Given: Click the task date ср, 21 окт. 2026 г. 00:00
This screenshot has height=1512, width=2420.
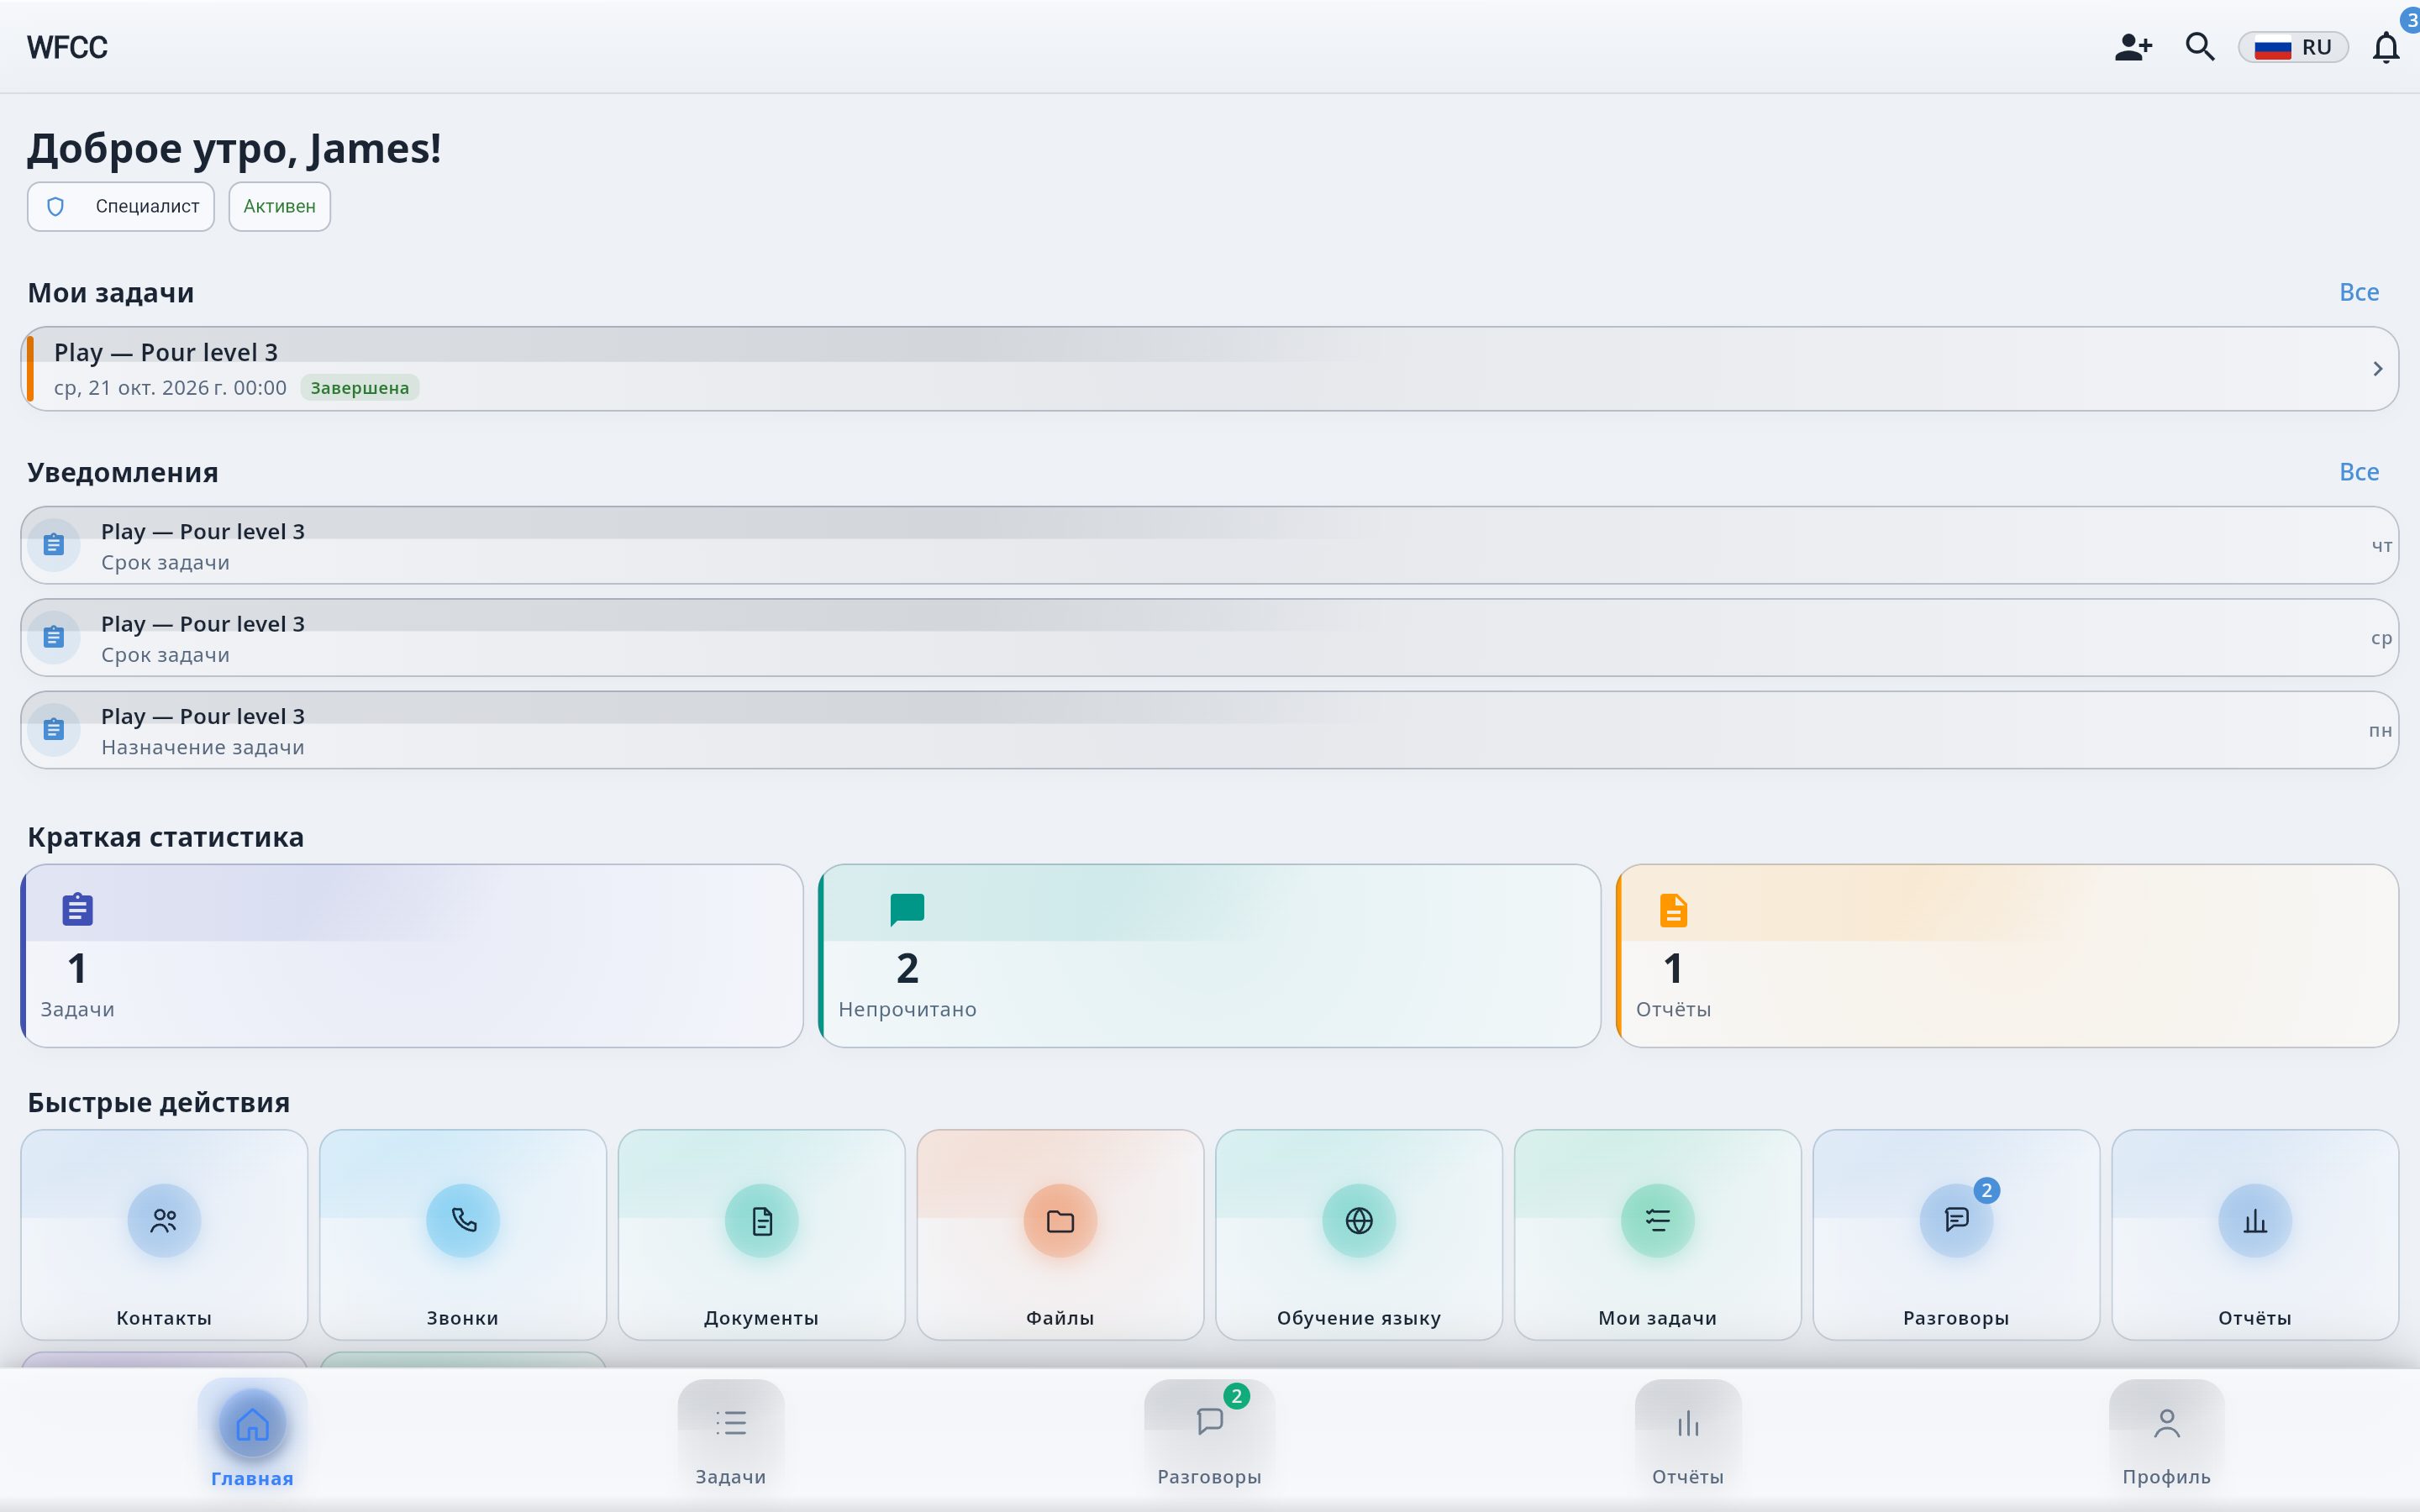Looking at the screenshot, I should (170, 388).
